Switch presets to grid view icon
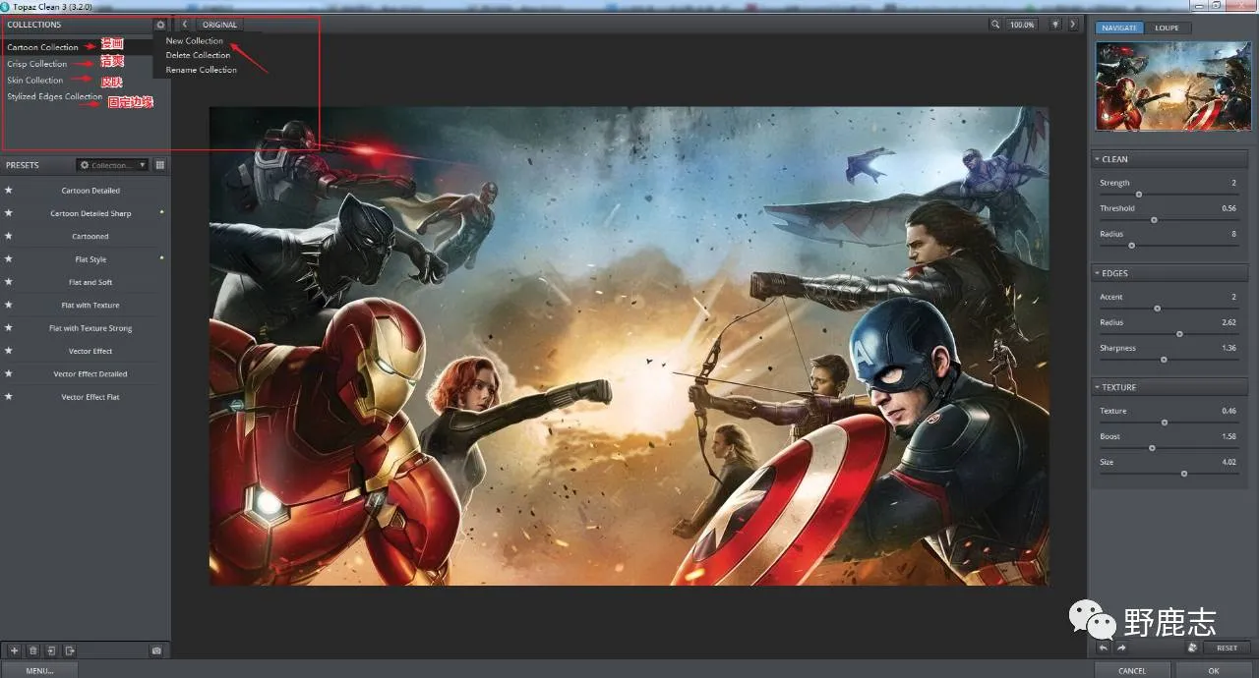Image resolution: width=1259 pixels, height=678 pixels. (x=159, y=165)
